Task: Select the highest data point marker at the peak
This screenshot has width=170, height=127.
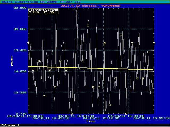Action: click(77, 8)
